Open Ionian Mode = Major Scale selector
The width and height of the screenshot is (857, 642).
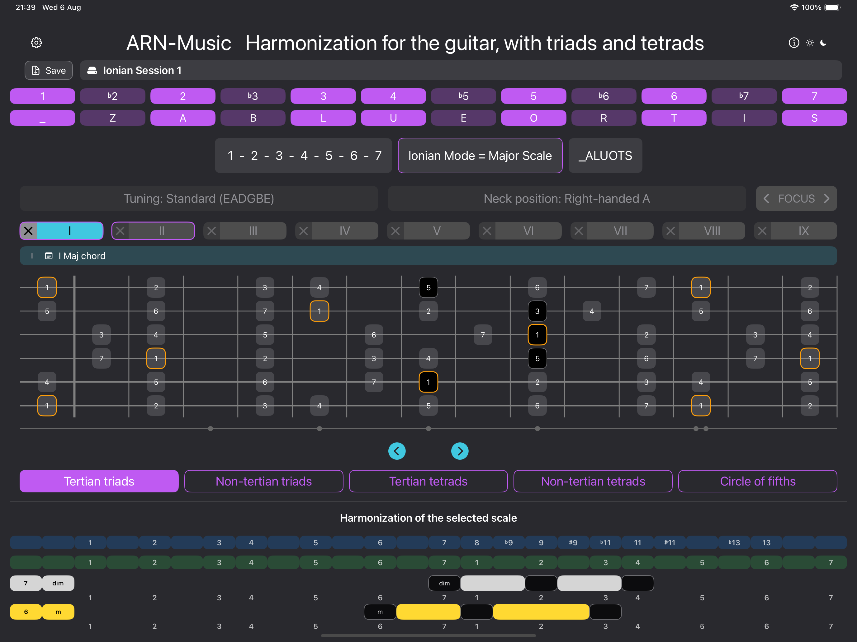click(480, 156)
